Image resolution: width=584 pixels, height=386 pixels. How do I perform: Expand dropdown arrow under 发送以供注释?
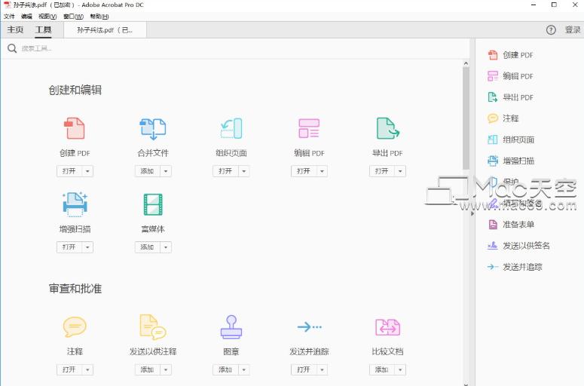click(x=166, y=369)
